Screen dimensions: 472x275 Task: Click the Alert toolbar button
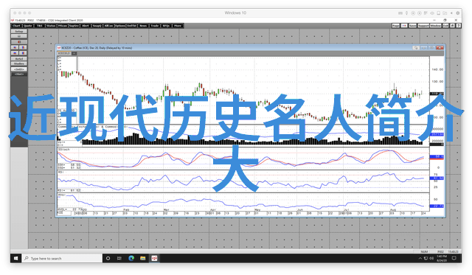86,26
